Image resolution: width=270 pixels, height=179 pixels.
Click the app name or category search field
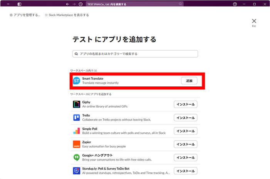click(135, 54)
